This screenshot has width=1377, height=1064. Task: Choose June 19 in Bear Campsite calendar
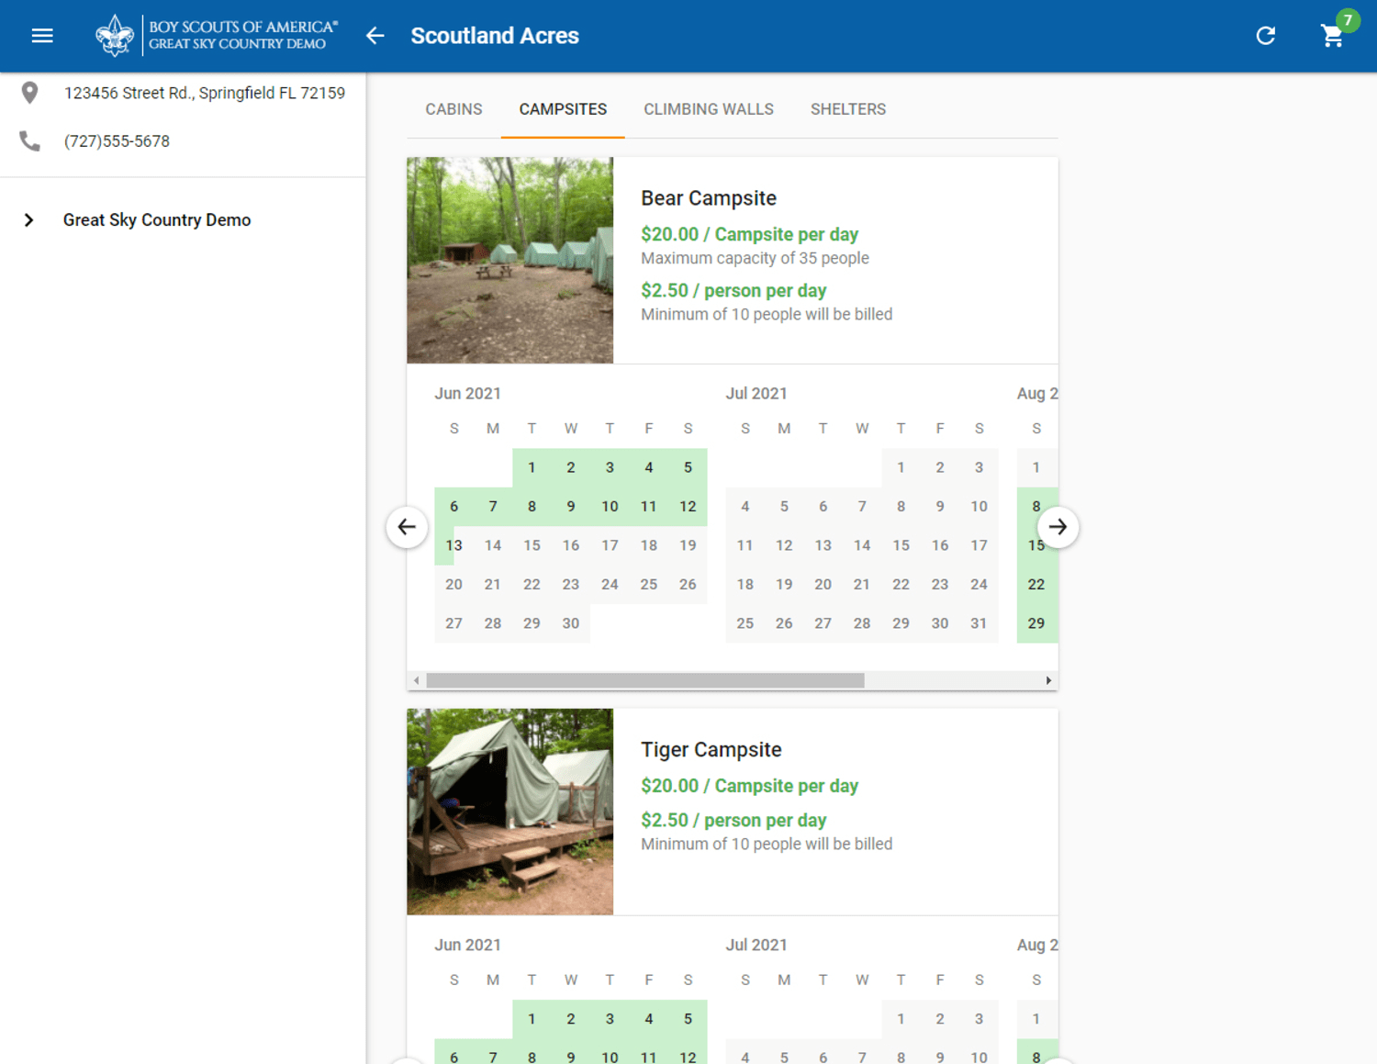point(688,545)
